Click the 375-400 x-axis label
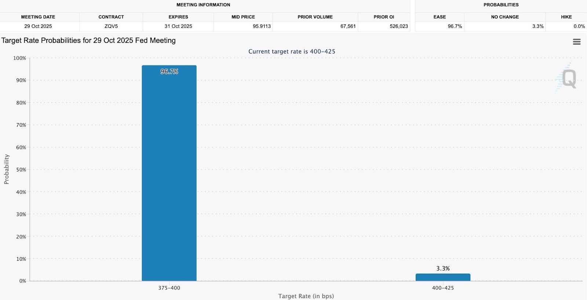Image resolution: width=587 pixels, height=300 pixels. [x=169, y=288]
